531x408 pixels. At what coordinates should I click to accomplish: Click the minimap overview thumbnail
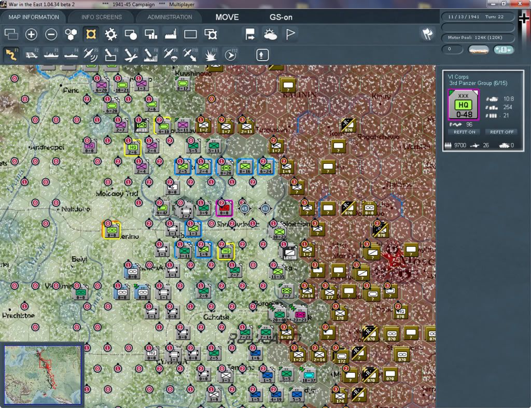click(43, 374)
